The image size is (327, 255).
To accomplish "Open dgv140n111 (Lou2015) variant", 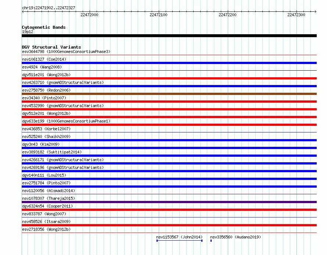I will (44, 175).
